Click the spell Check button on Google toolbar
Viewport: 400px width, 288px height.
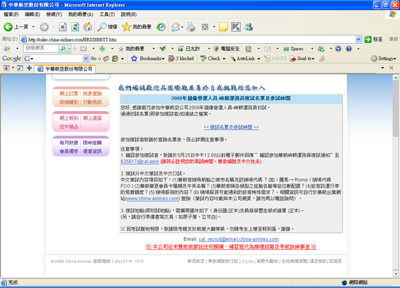pyautogui.click(x=210, y=59)
